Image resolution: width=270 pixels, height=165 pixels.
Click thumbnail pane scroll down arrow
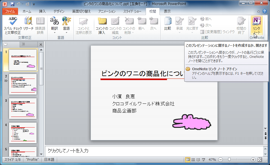41,154
